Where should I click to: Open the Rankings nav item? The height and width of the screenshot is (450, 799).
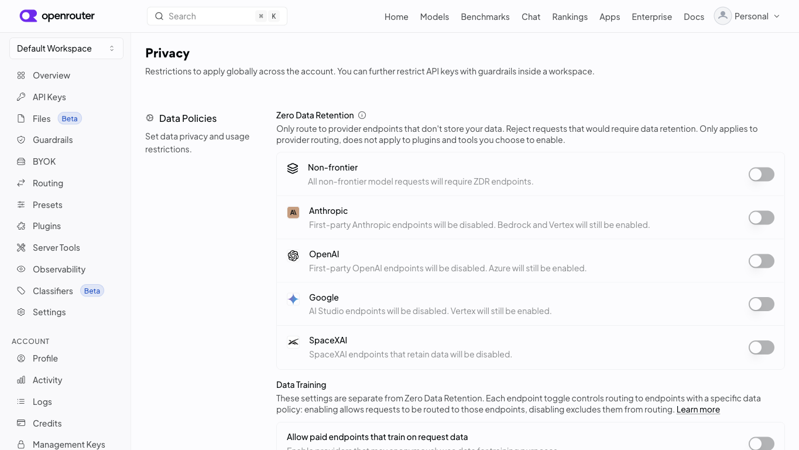point(570,16)
